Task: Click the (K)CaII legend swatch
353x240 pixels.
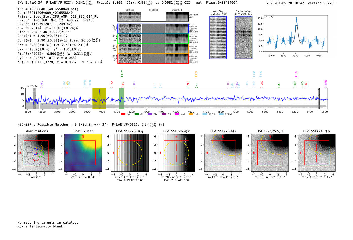Action: point(205,114)
